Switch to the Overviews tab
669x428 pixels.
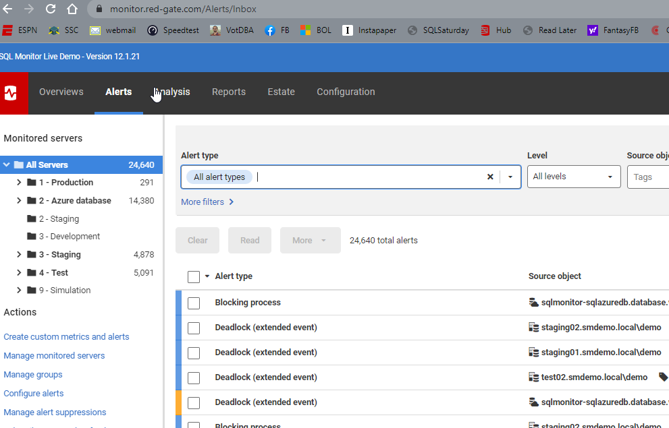click(x=61, y=92)
